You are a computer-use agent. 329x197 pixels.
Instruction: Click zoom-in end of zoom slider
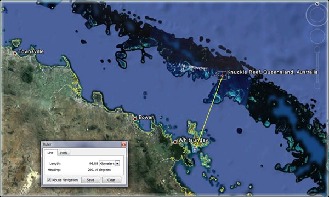click(317, 49)
